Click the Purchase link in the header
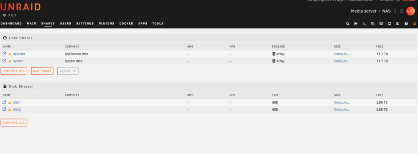The width and height of the screenshot is (418, 154). (x=408, y=0)
